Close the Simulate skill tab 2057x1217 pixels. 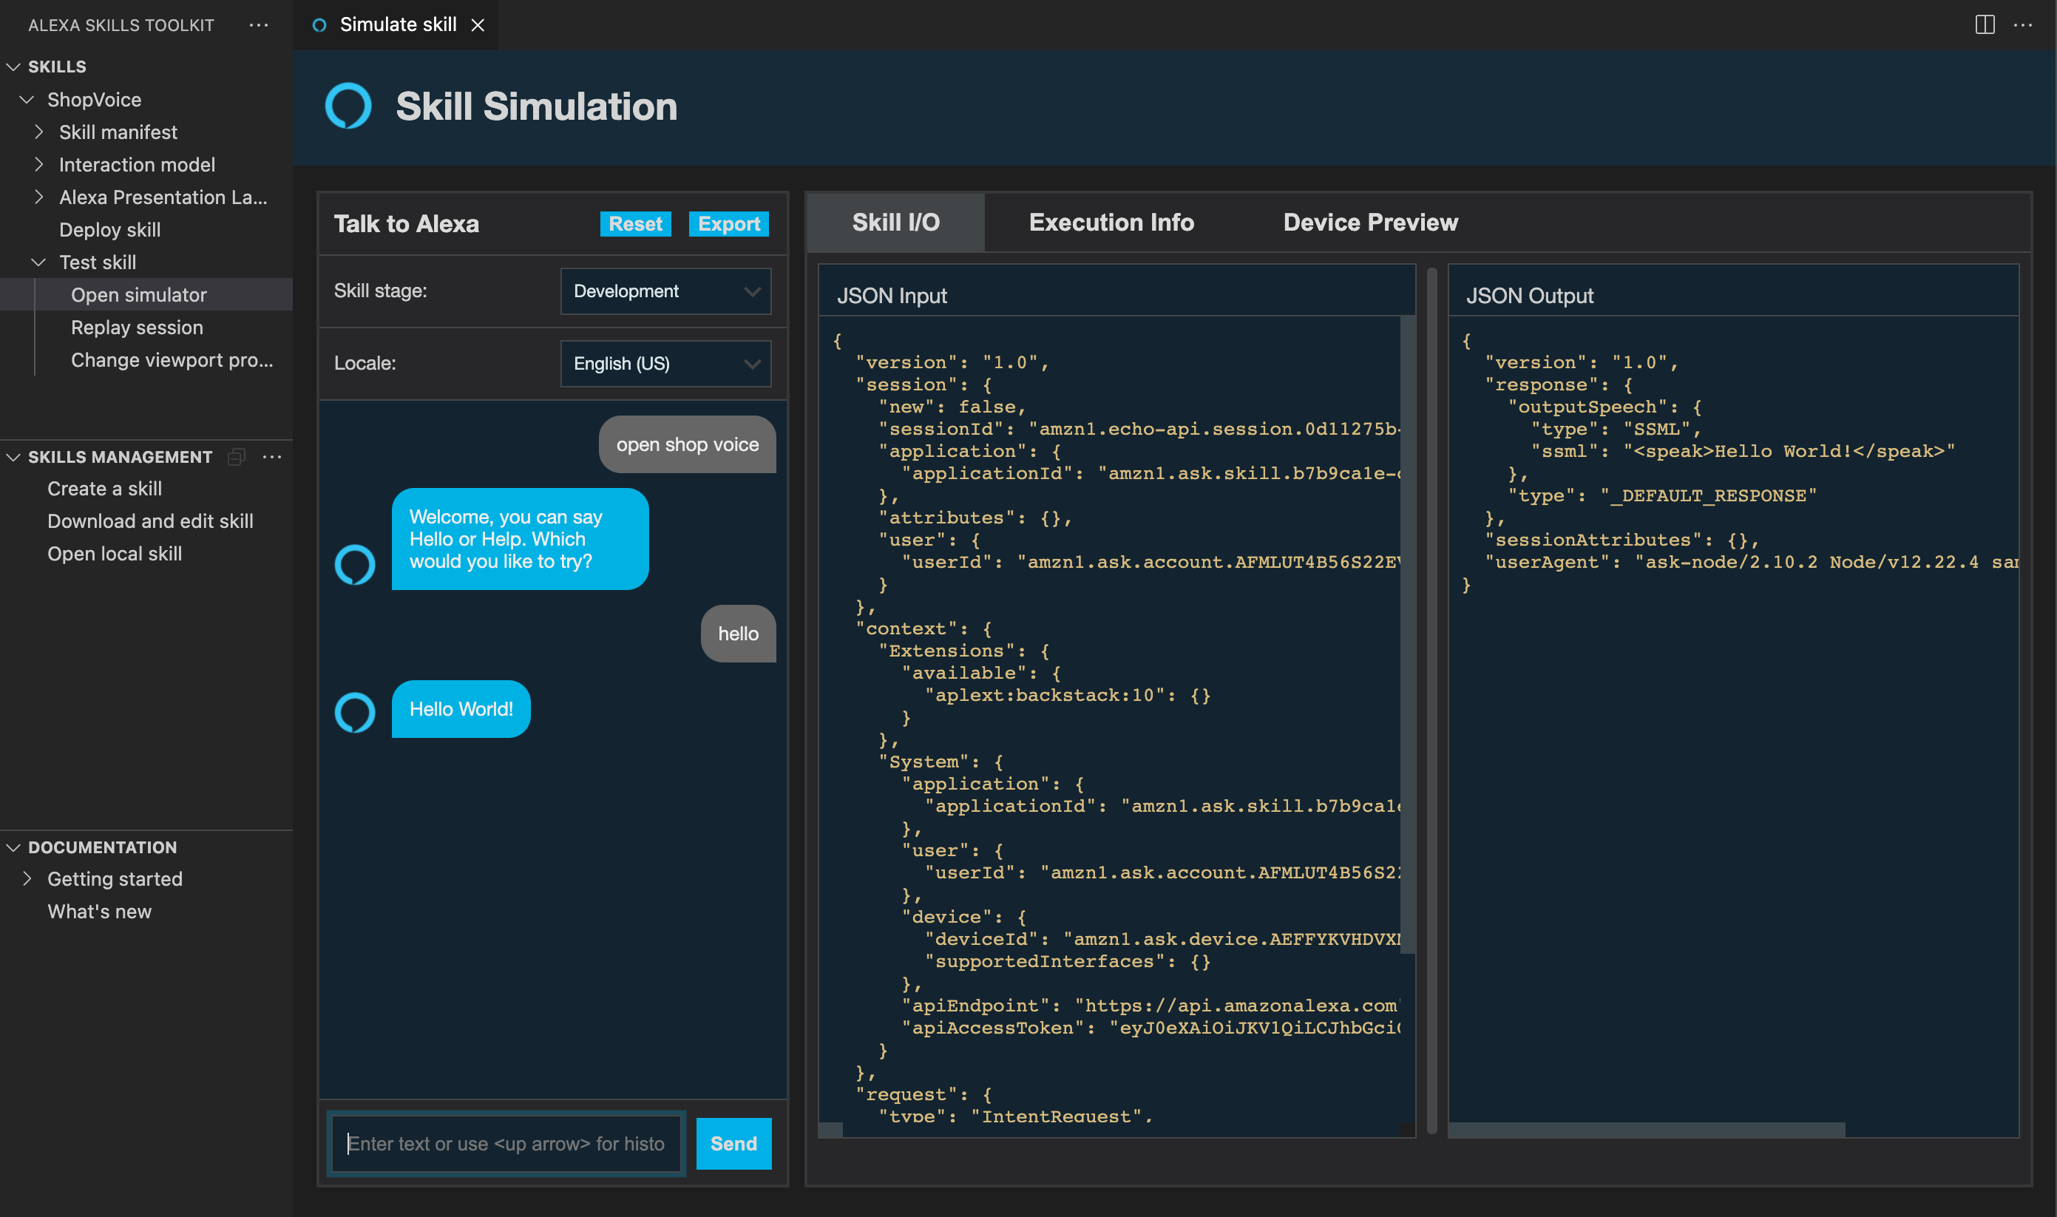coord(478,25)
